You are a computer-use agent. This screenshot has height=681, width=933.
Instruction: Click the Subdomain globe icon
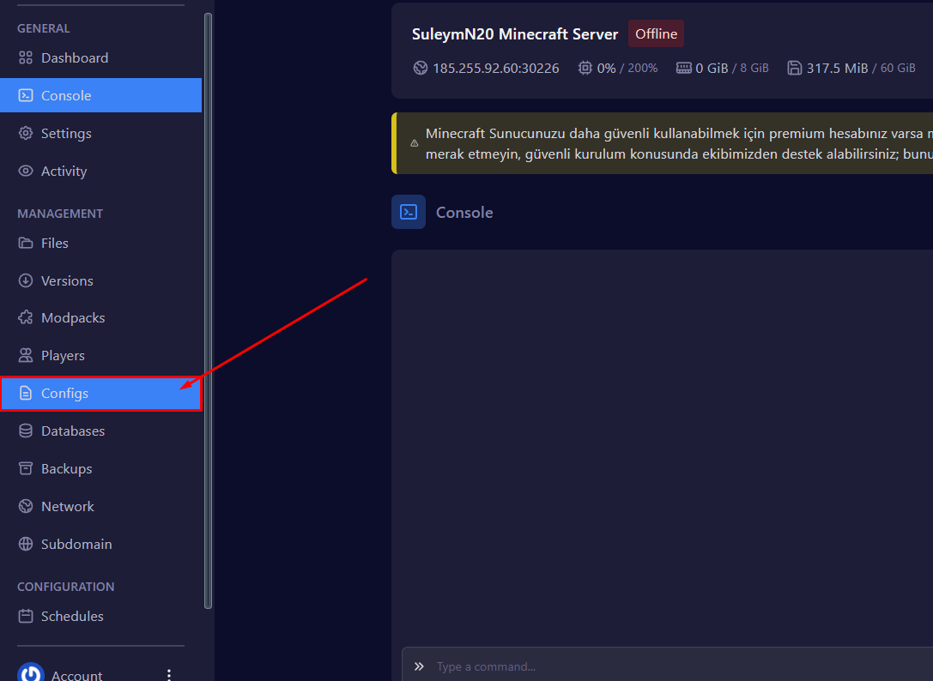(x=26, y=545)
